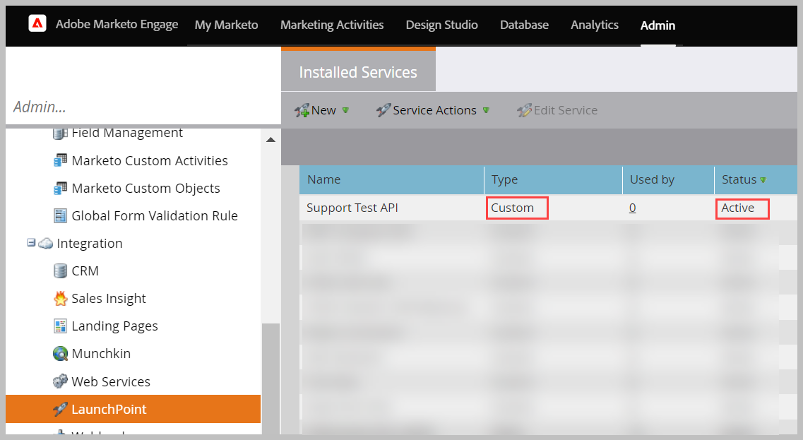The width and height of the screenshot is (803, 440).
Task: Click the New service rocket icon
Action: click(x=302, y=110)
